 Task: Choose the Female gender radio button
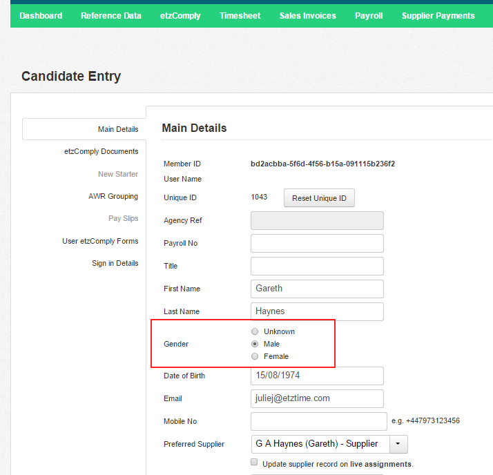[255, 356]
